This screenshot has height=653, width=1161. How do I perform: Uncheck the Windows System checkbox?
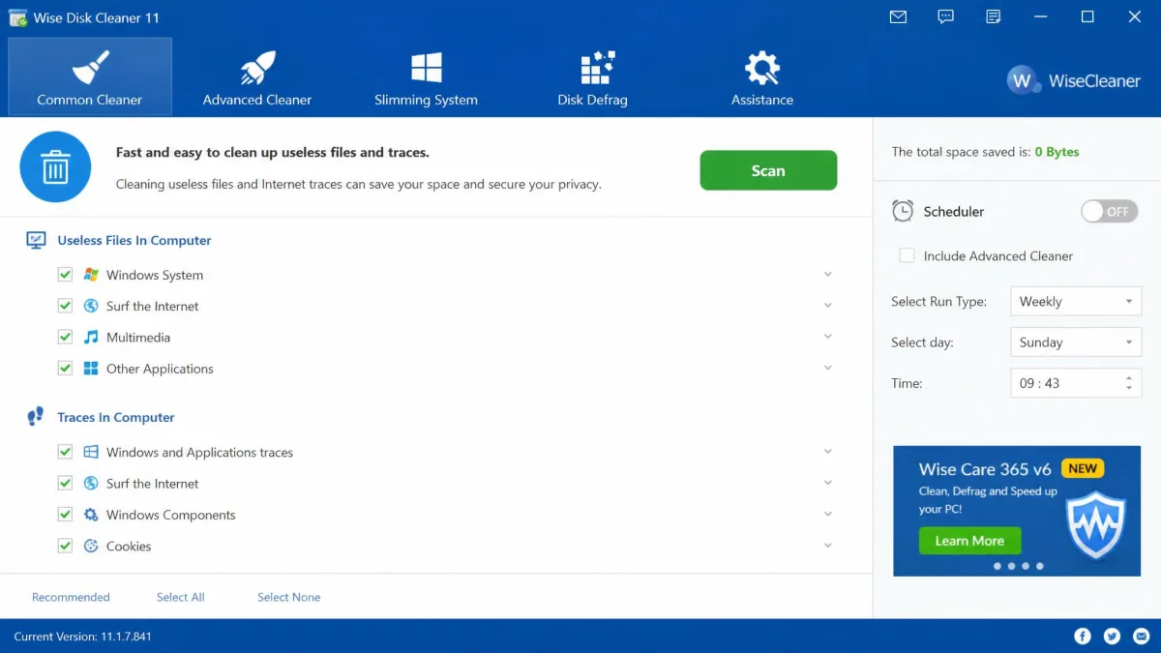point(65,275)
